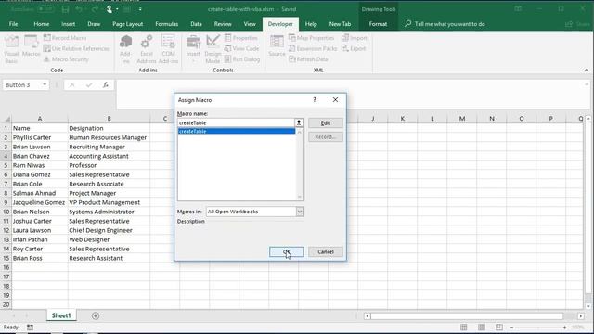Switch to the Formulas tab
The width and height of the screenshot is (594, 334).
click(167, 24)
